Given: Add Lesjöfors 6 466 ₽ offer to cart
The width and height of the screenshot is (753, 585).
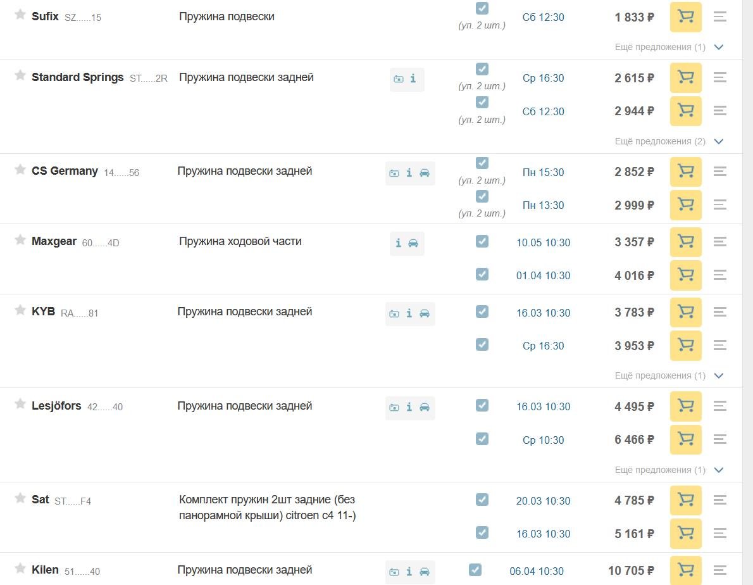Looking at the screenshot, I should pyautogui.click(x=685, y=439).
